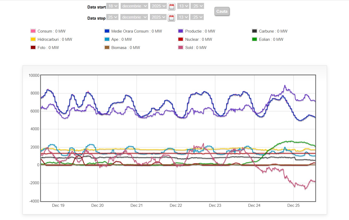Toggle the Consum series in legend

coord(51,31)
